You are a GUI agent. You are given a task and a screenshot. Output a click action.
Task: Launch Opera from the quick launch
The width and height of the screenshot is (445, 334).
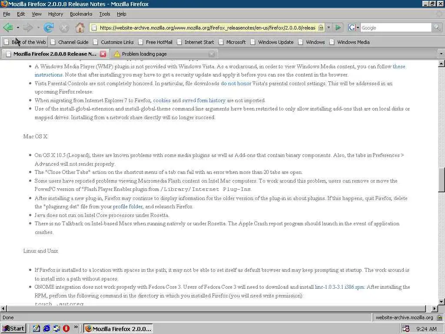point(66,329)
